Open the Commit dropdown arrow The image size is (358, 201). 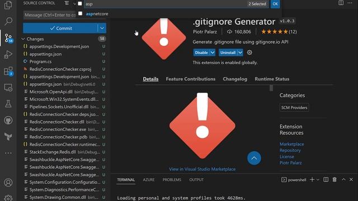(102, 28)
